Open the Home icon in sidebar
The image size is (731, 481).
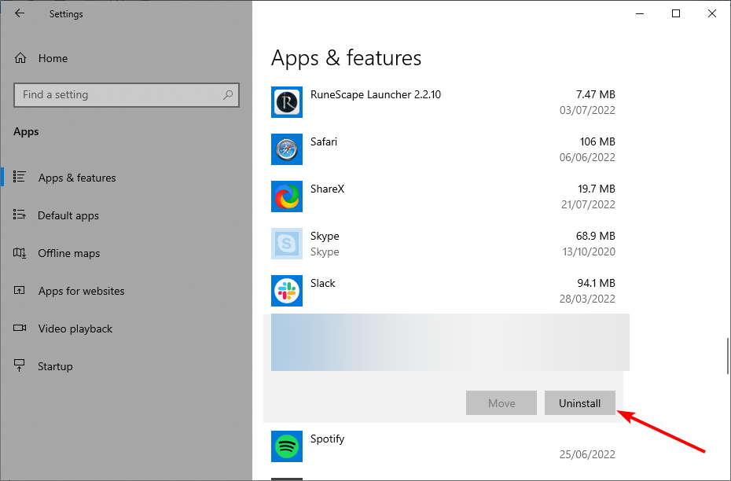20,58
